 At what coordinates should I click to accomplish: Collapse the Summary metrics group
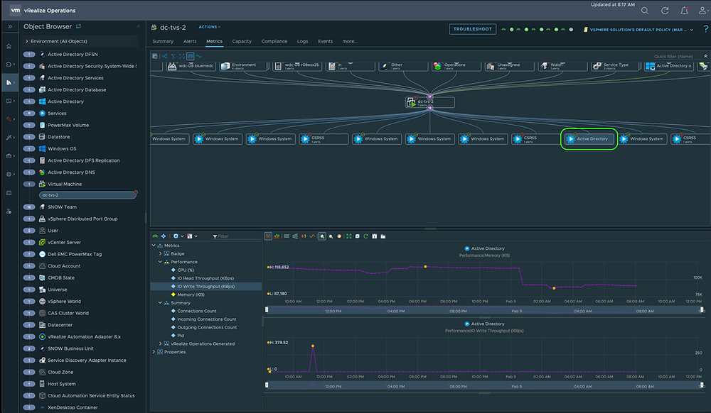click(161, 303)
